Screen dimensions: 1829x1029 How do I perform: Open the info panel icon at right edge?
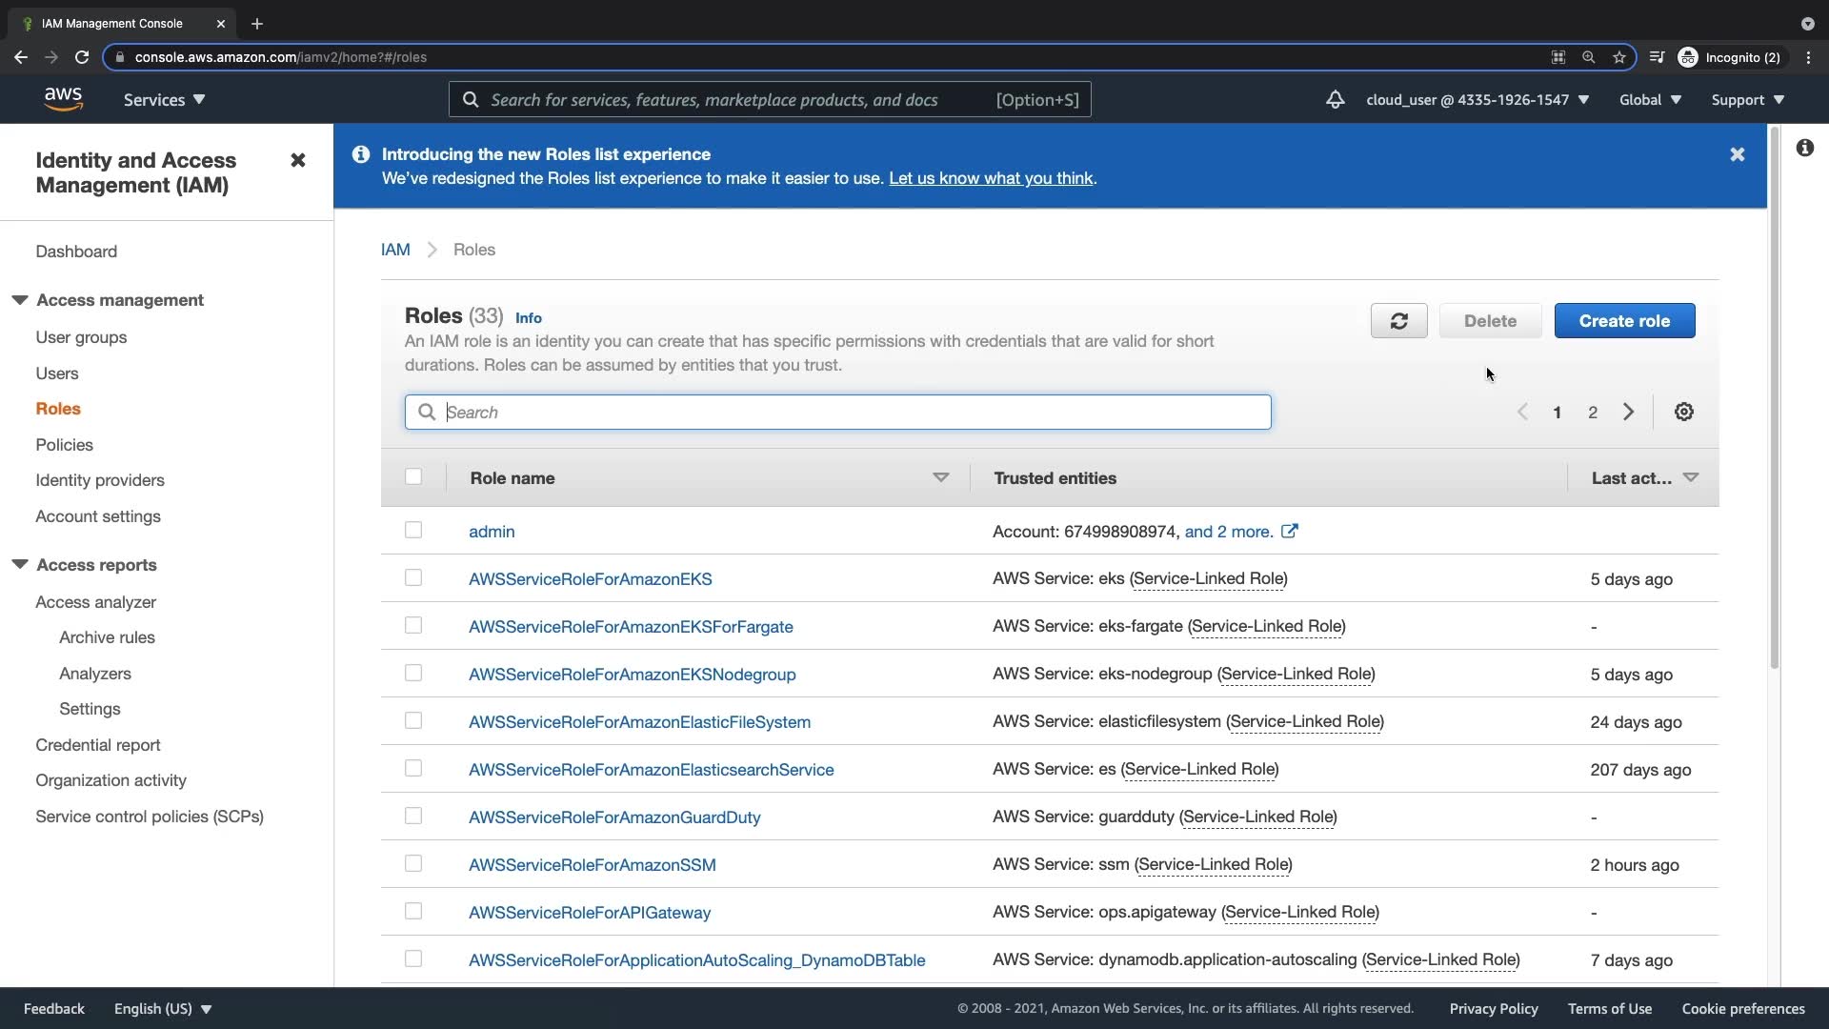(x=1804, y=148)
